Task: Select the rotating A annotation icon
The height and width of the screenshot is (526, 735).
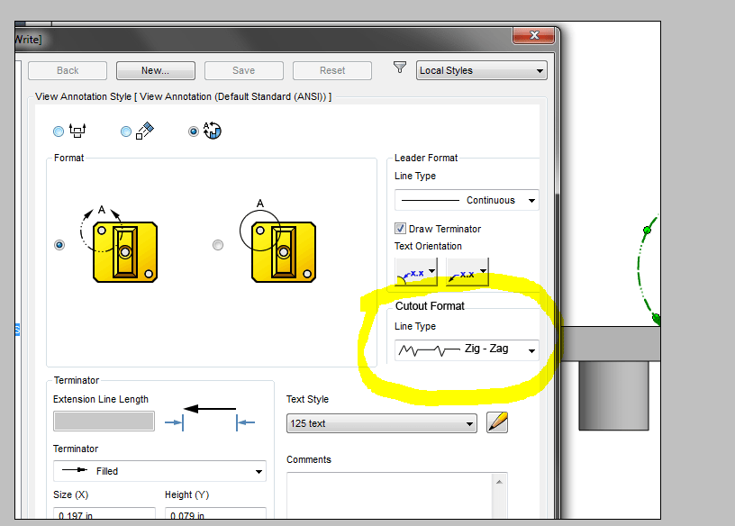Action: [x=212, y=131]
